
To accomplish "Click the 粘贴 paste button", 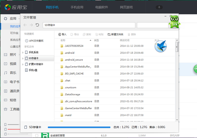I will coord(99,34).
